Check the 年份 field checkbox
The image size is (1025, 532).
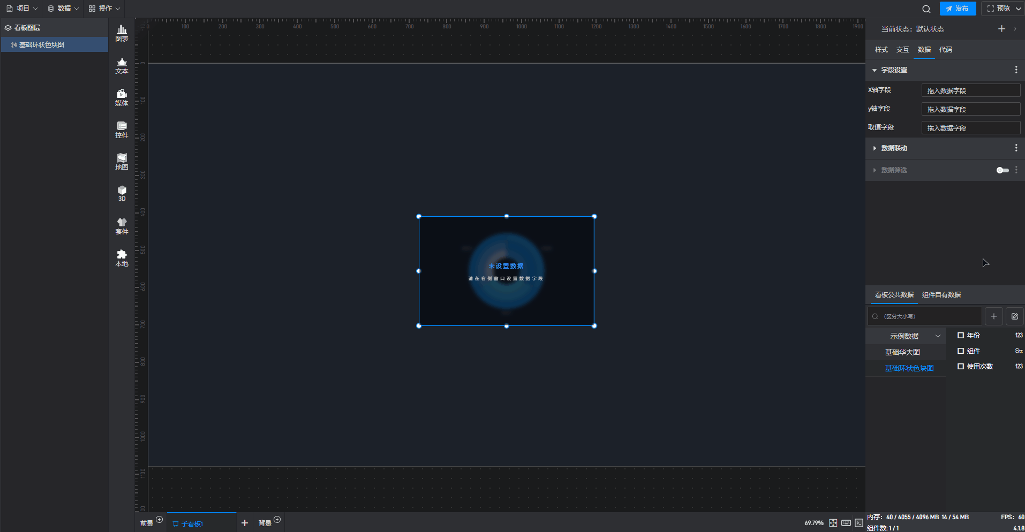pos(961,336)
